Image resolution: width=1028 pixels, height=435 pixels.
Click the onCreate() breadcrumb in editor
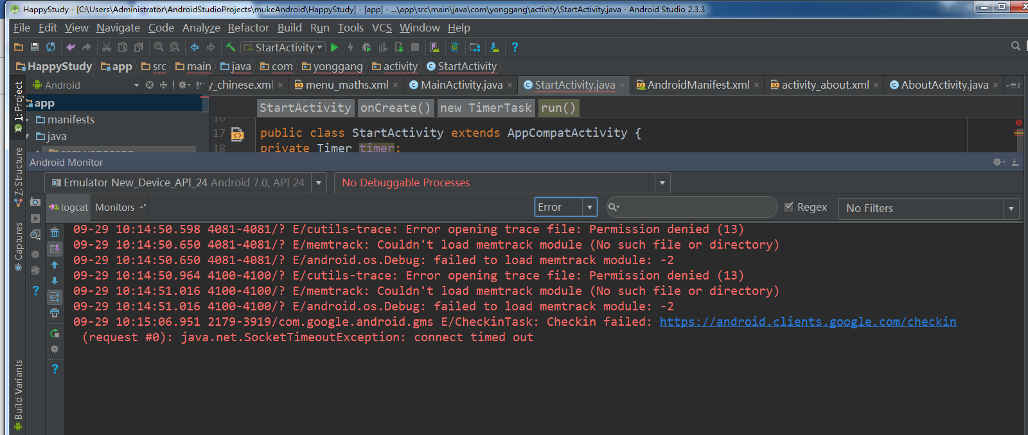[x=395, y=108]
